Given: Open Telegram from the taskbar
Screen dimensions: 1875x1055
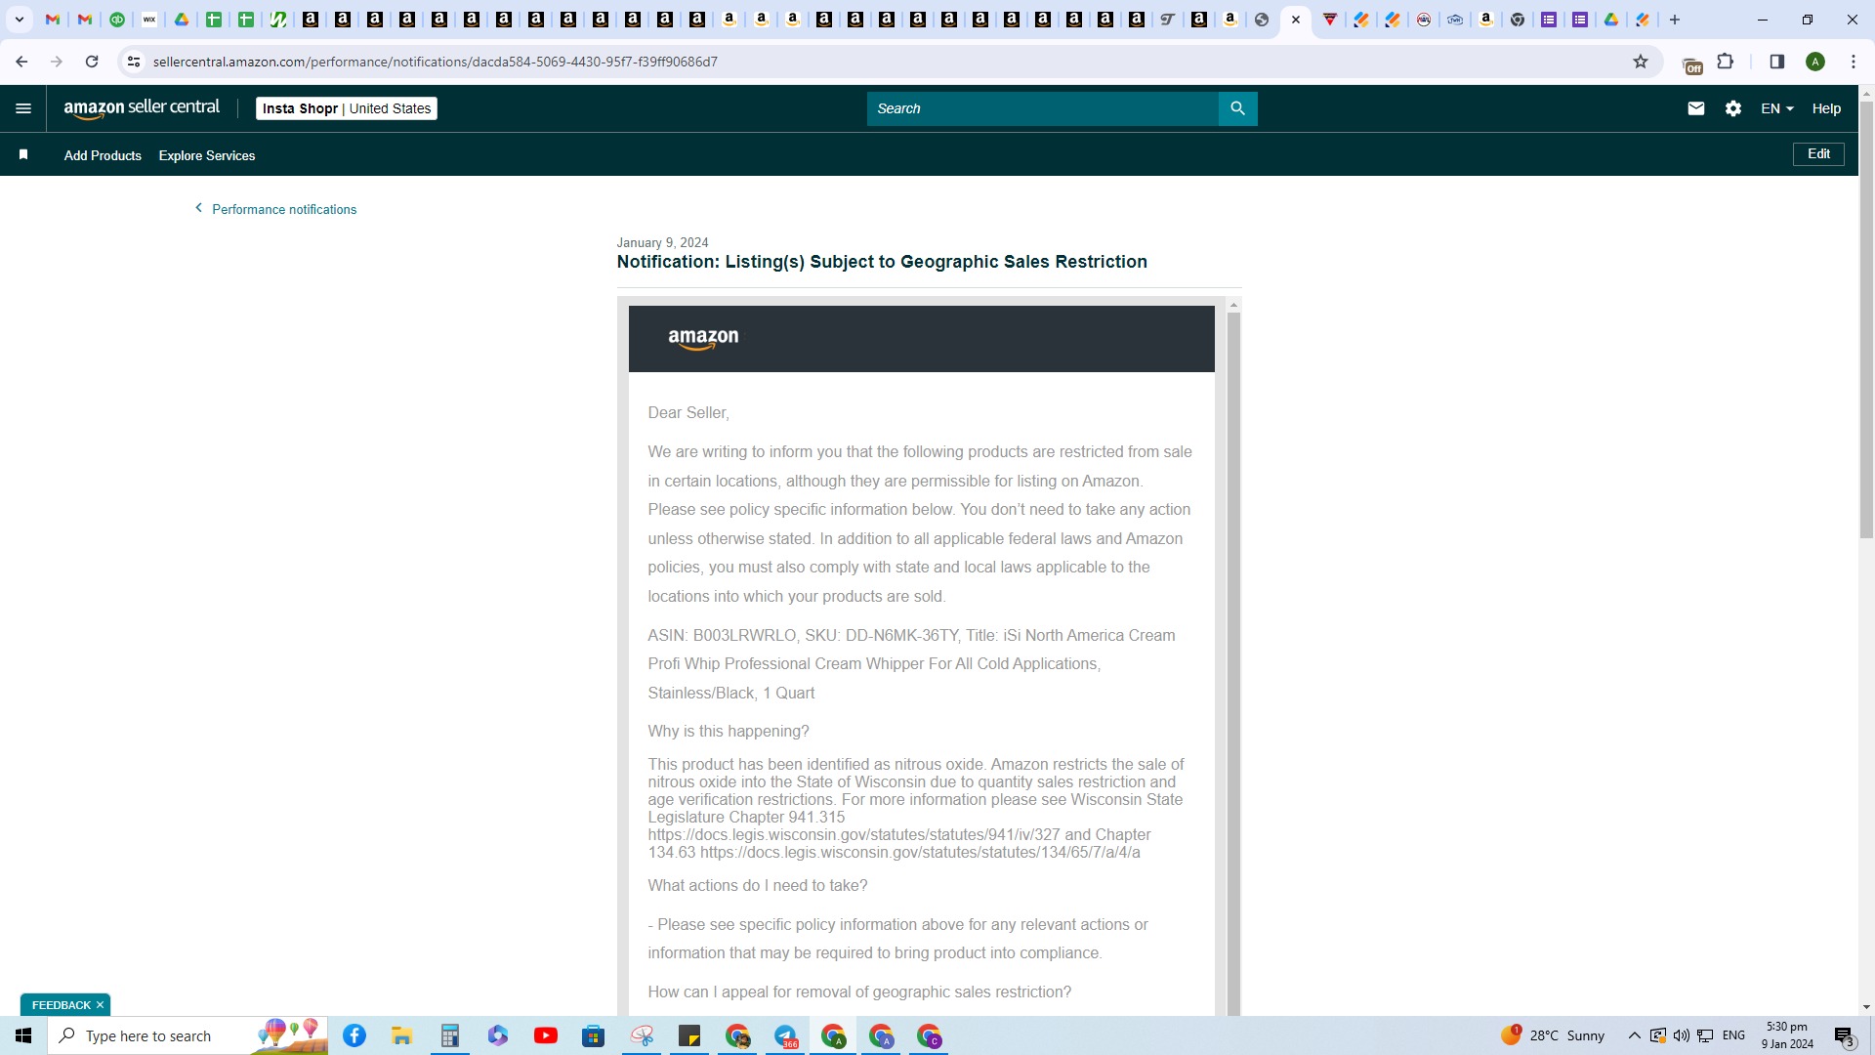Looking at the screenshot, I should click(x=785, y=1035).
